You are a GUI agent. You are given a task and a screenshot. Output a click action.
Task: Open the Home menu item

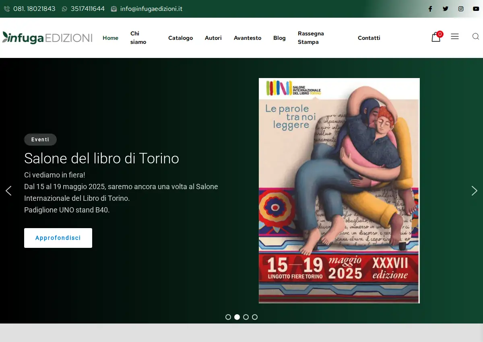pos(110,38)
